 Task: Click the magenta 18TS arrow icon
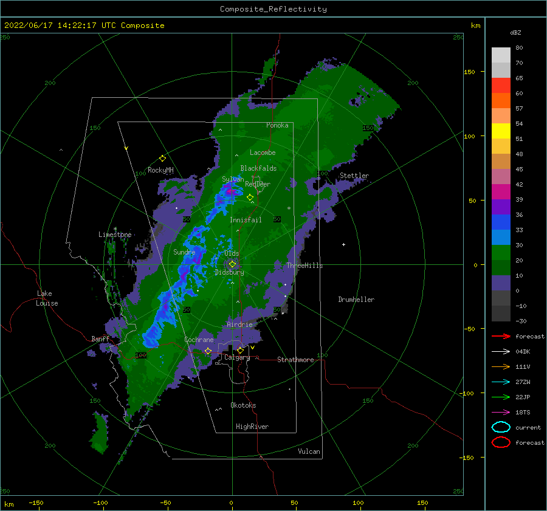tap(501, 413)
